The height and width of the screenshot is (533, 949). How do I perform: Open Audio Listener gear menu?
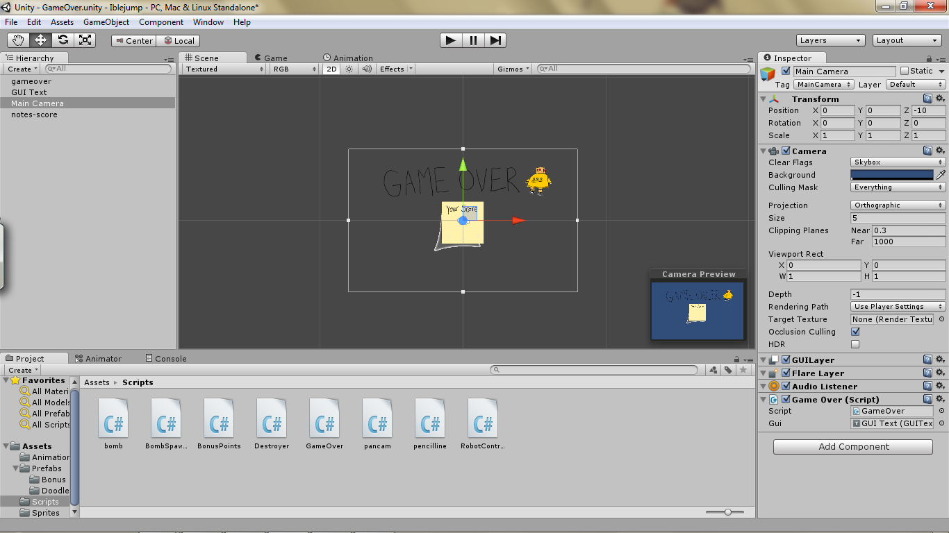(x=940, y=386)
